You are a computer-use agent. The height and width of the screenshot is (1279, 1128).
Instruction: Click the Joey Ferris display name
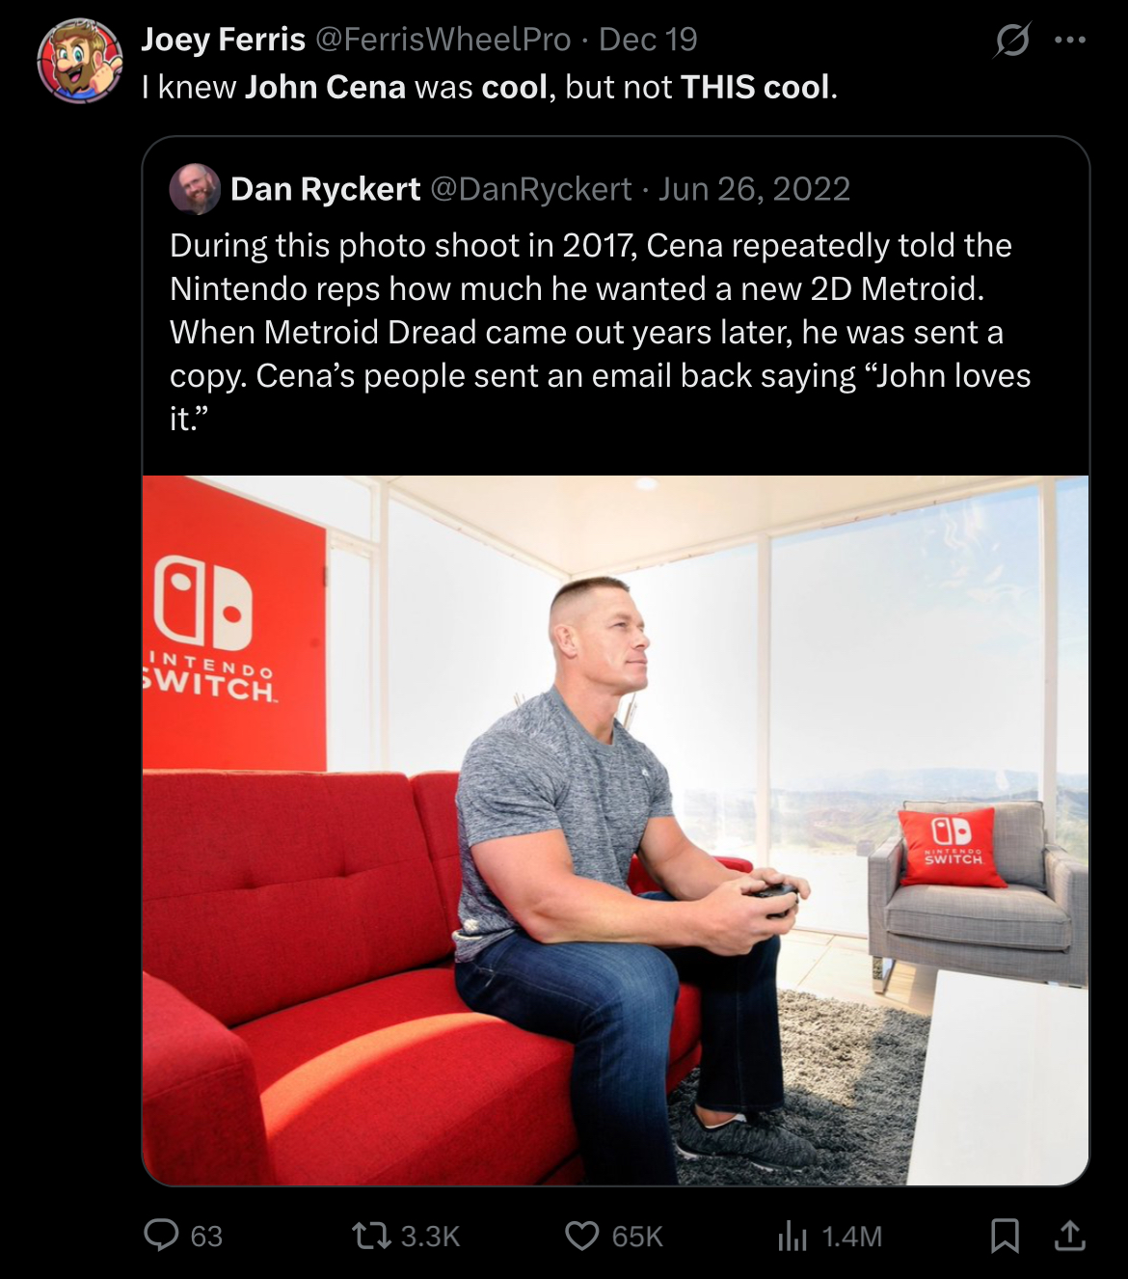[x=223, y=40]
